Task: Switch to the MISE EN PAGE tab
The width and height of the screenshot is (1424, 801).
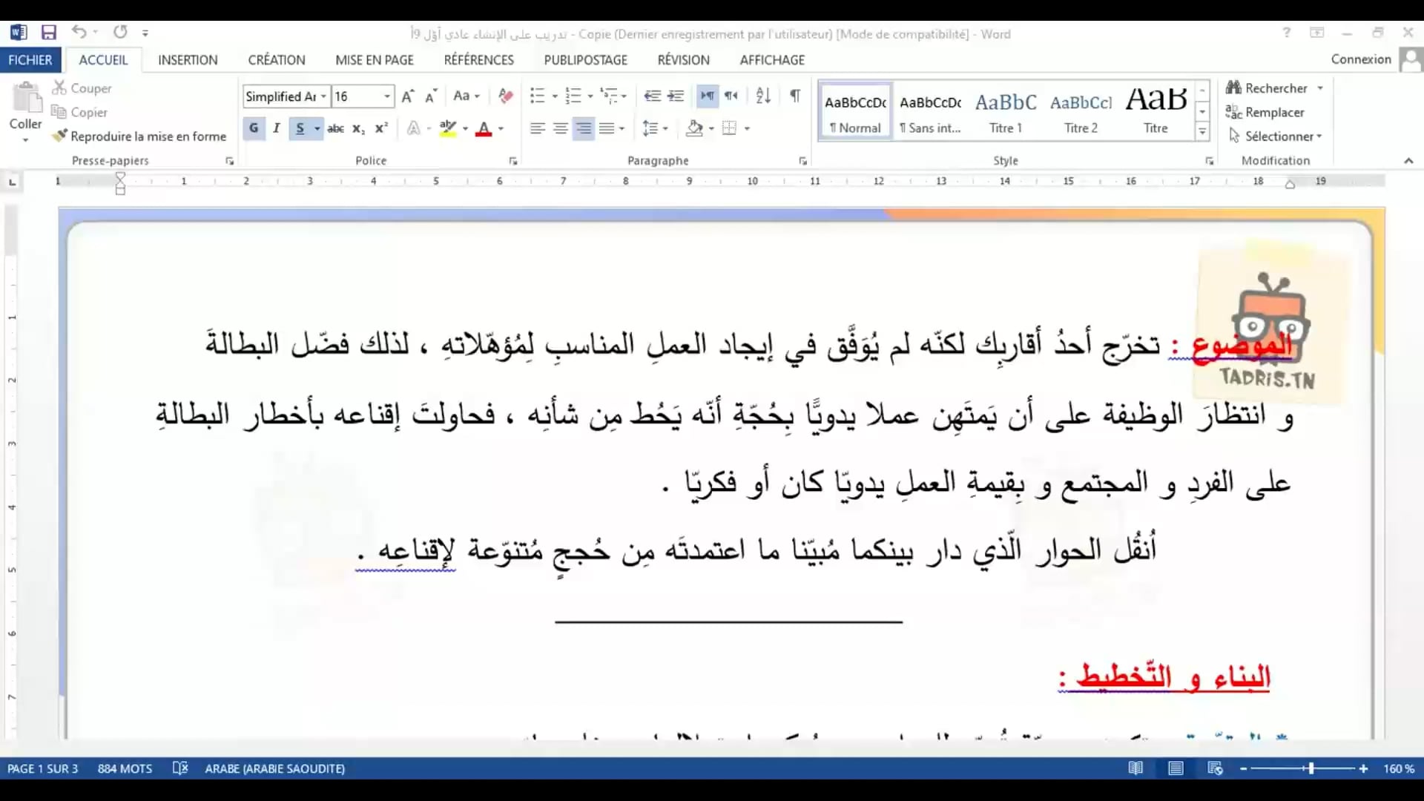Action: tap(374, 60)
